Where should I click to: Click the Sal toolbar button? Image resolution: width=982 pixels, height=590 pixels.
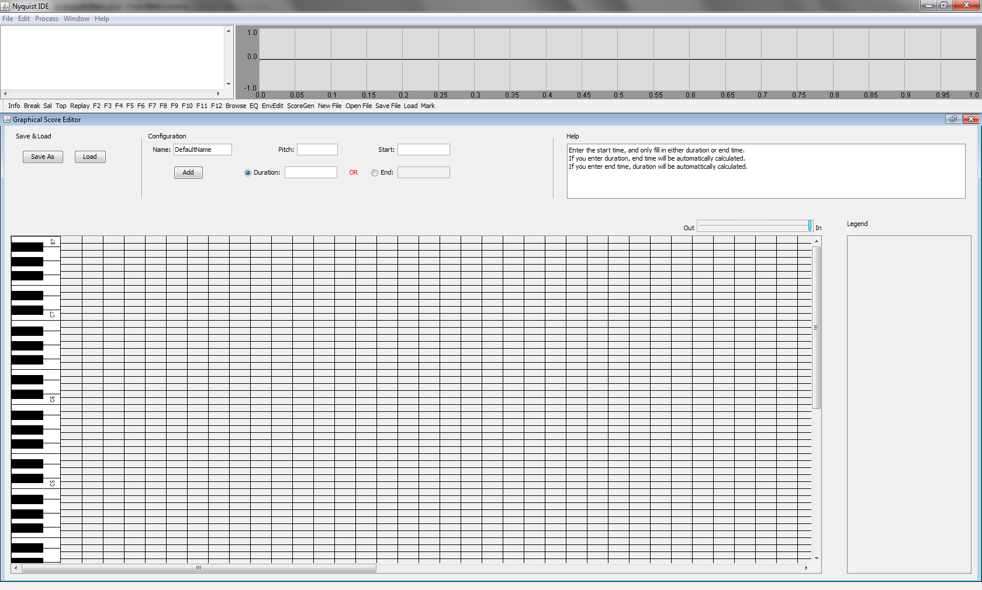(47, 106)
